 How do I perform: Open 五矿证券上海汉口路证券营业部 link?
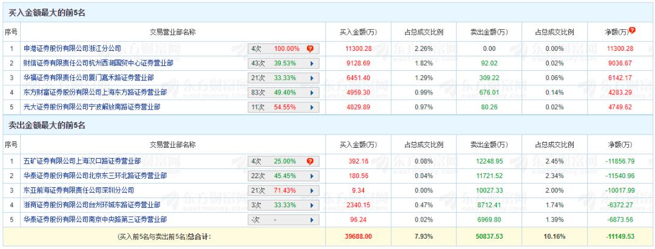pyautogui.click(x=82, y=161)
